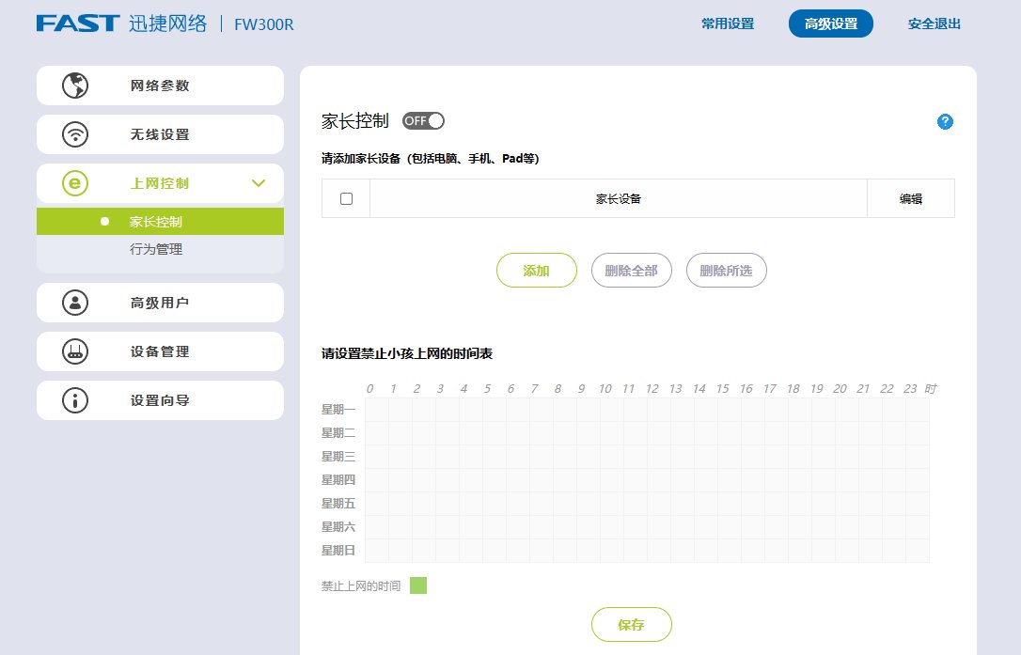Expand the 无线设置 section
1021x655 pixels.
160,133
